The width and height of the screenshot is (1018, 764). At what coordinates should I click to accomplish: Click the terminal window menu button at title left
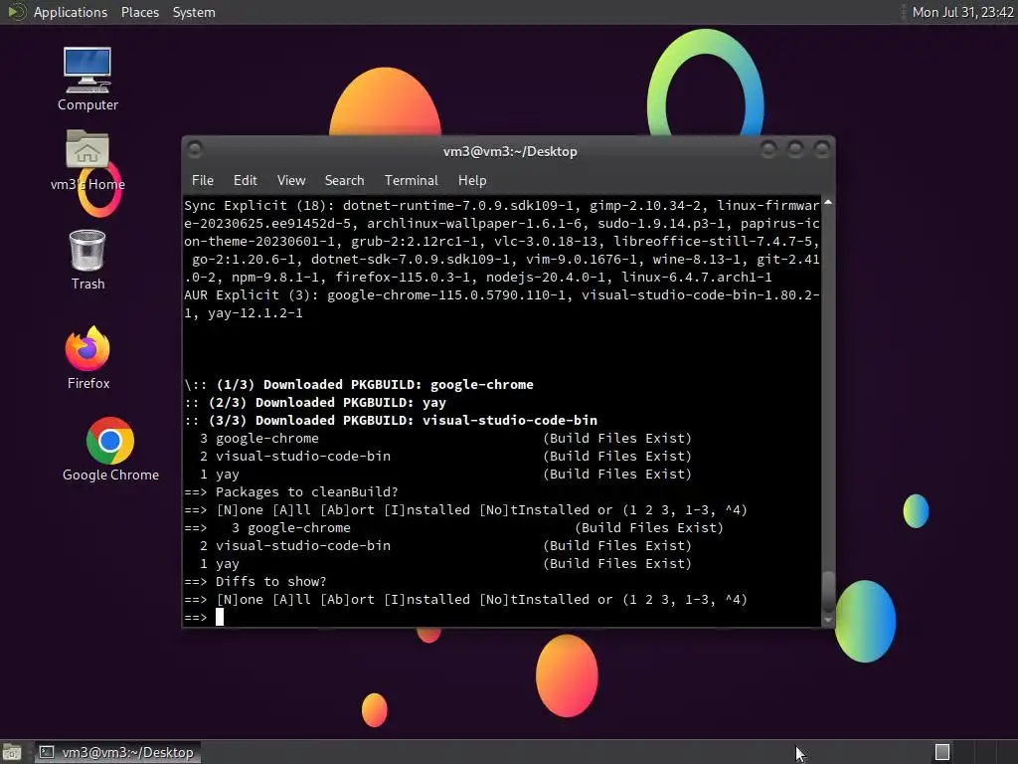[x=194, y=149]
